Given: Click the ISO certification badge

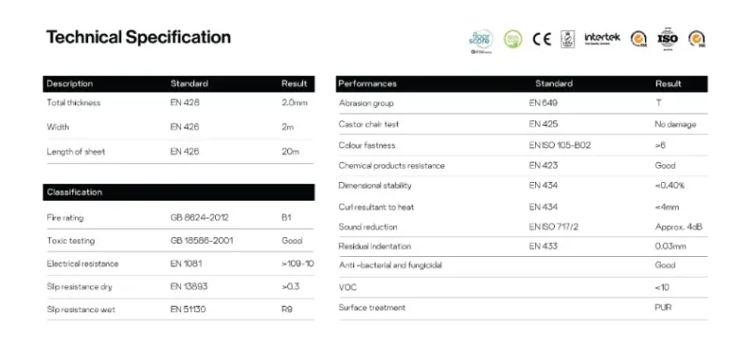Looking at the screenshot, I should point(667,38).
